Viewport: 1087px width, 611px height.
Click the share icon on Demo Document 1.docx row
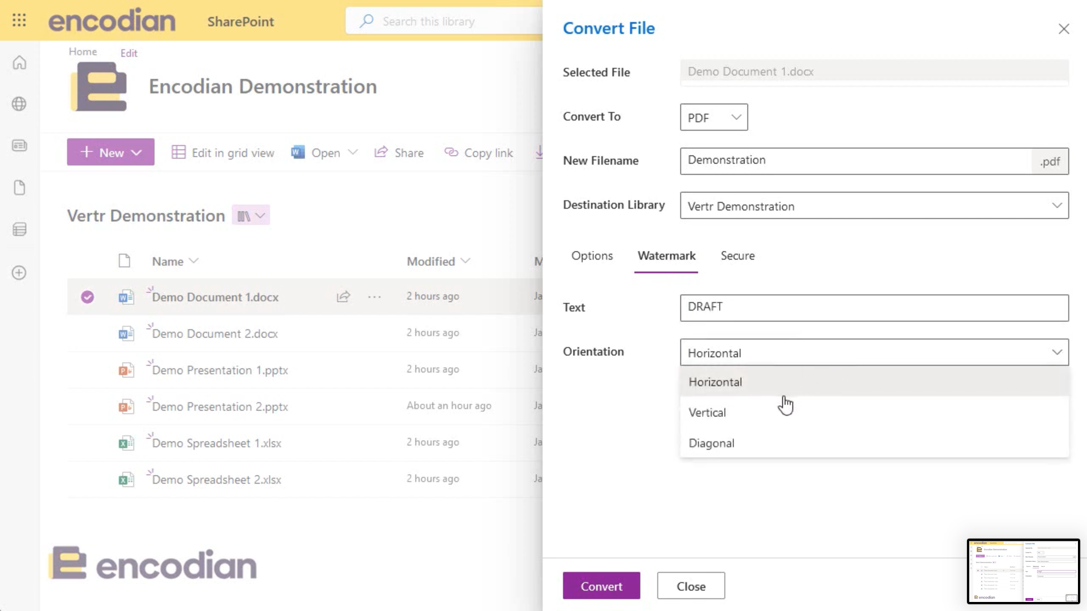point(344,296)
